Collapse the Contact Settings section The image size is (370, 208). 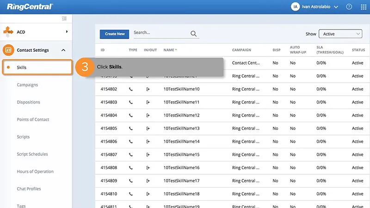63,50
